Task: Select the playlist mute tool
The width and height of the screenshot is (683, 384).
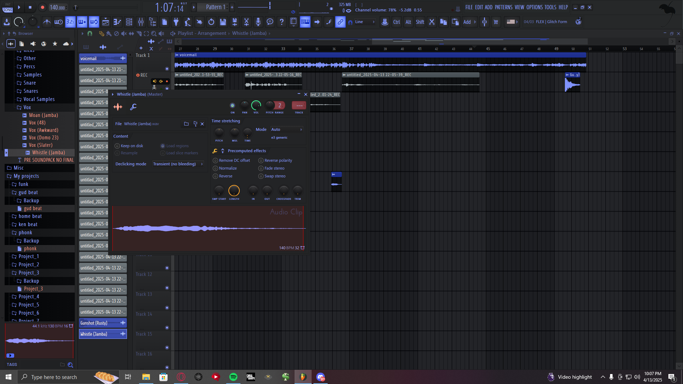Action: [124, 33]
